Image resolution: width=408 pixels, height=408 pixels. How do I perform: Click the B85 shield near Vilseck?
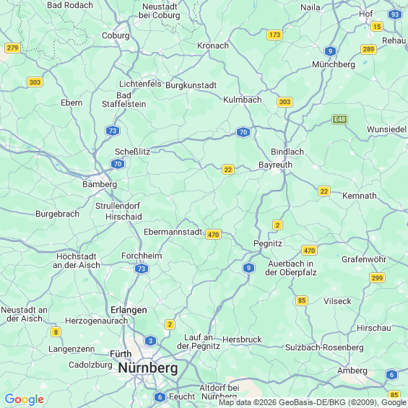pos(302,300)
